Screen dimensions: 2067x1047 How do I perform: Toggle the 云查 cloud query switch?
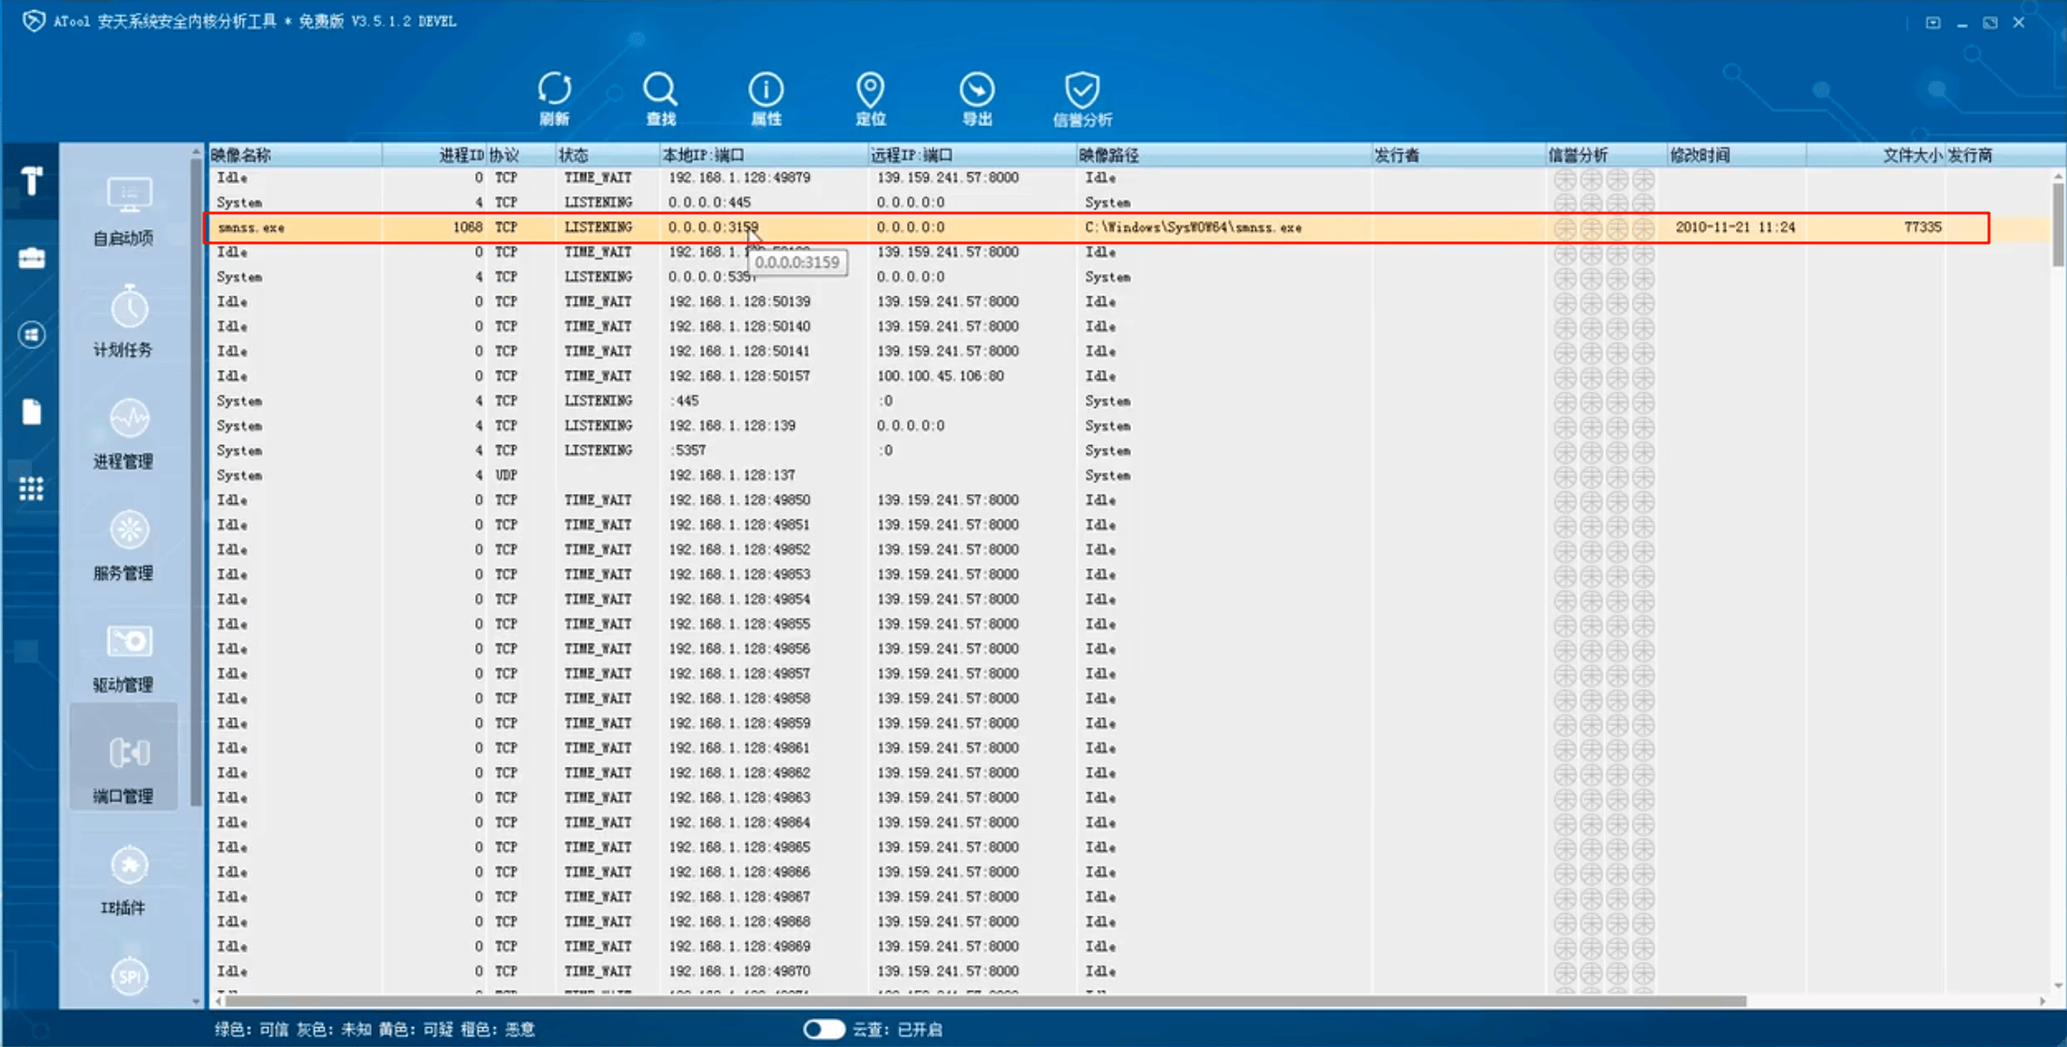824,1029
